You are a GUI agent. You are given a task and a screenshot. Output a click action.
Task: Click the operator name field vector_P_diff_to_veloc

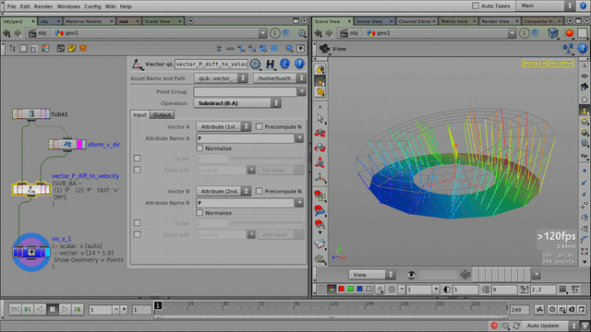(x=211, y=64)
